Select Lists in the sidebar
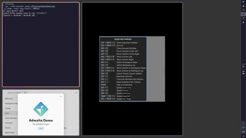 click(x=10, y=113)
